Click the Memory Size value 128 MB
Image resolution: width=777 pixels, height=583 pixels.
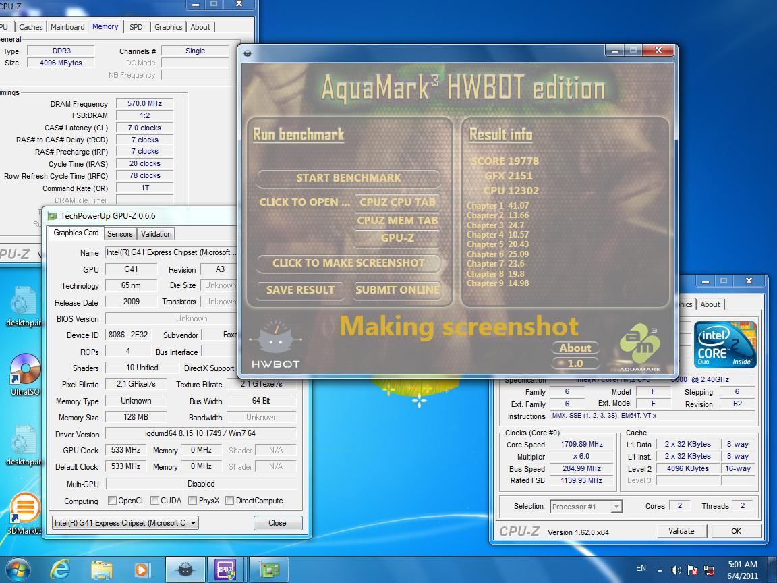click(x=136, y=417)
